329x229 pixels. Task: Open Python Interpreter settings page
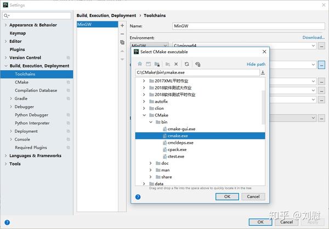[x=32, y=123]
